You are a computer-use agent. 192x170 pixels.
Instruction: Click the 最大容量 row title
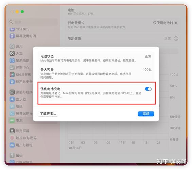click(47, 70)
